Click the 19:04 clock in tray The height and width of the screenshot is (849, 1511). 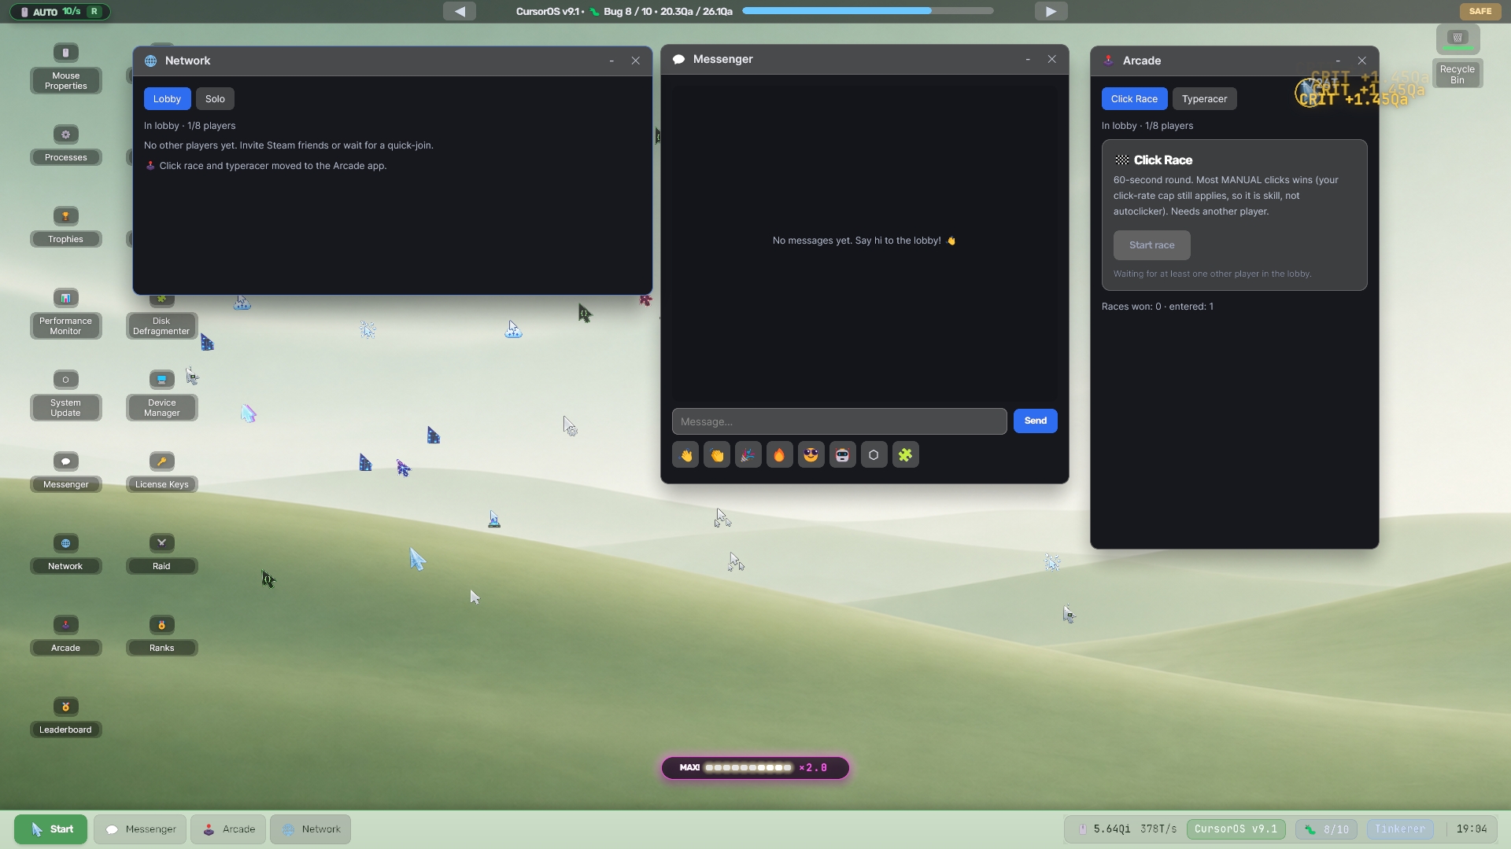pos(1472,829)
